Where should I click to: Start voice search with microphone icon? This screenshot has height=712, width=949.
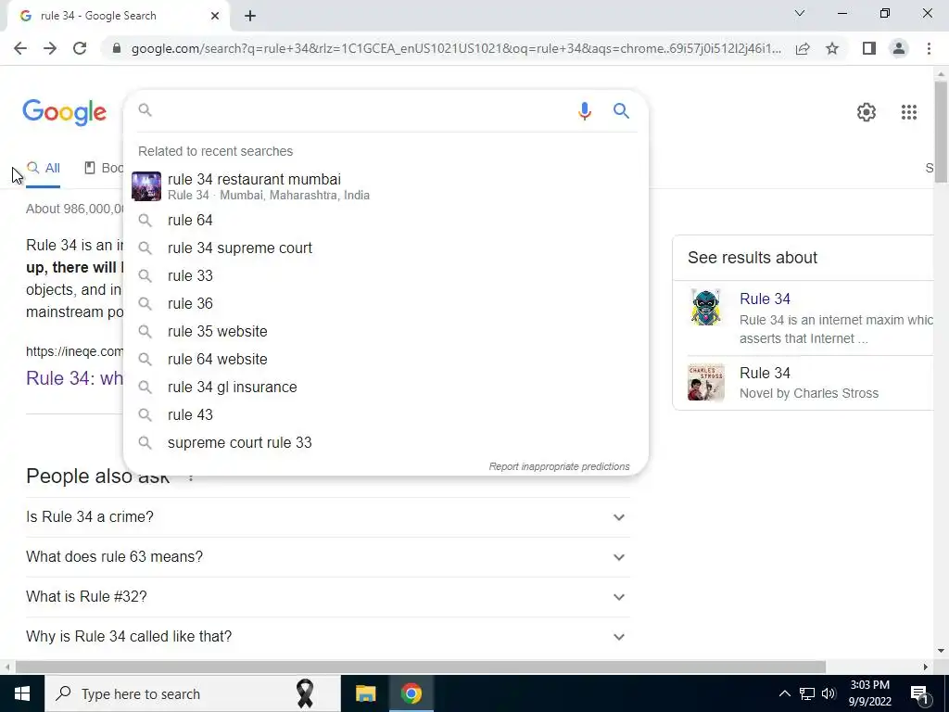point(584,111)
